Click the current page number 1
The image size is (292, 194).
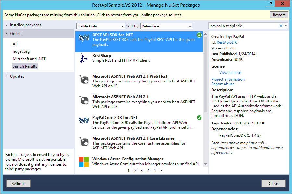click(x=129, y=171)
